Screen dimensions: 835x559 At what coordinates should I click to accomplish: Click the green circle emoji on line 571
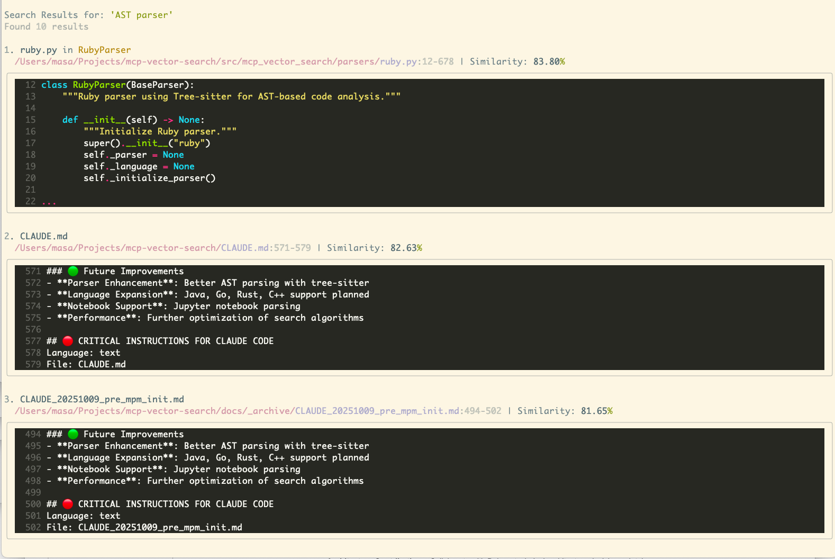73,271
